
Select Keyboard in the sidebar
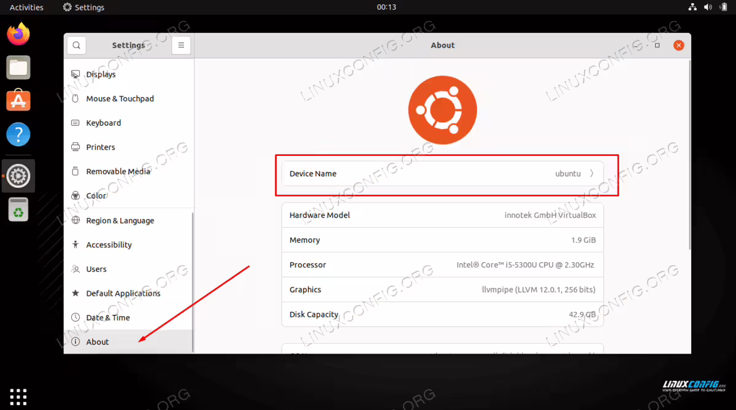128,123
